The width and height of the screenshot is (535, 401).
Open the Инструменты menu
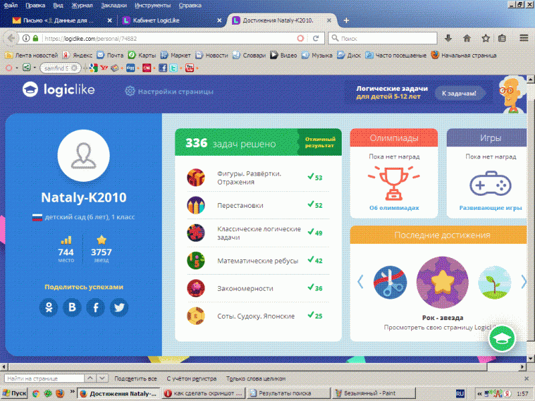(x=152, y=5)
